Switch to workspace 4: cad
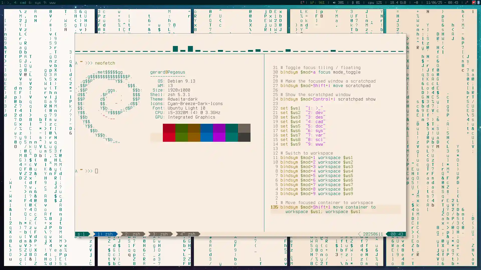Screen dimensions: 481x270 [x=21, y=3]
